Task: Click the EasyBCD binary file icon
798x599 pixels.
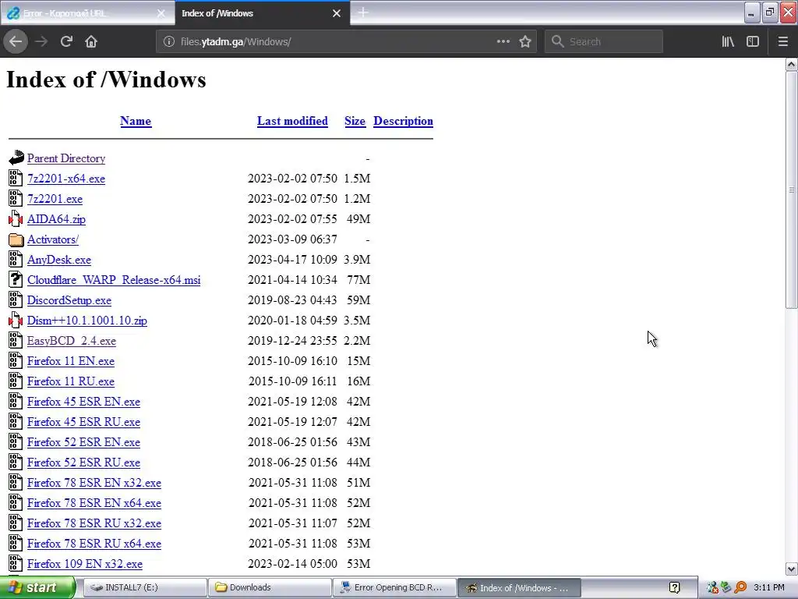Action: (16, 340)
